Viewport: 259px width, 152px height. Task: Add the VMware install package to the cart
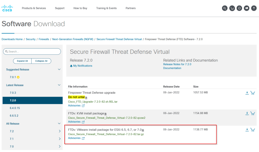253,129
